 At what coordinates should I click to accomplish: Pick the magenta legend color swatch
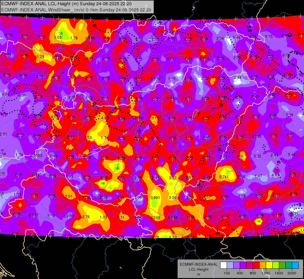250,265
